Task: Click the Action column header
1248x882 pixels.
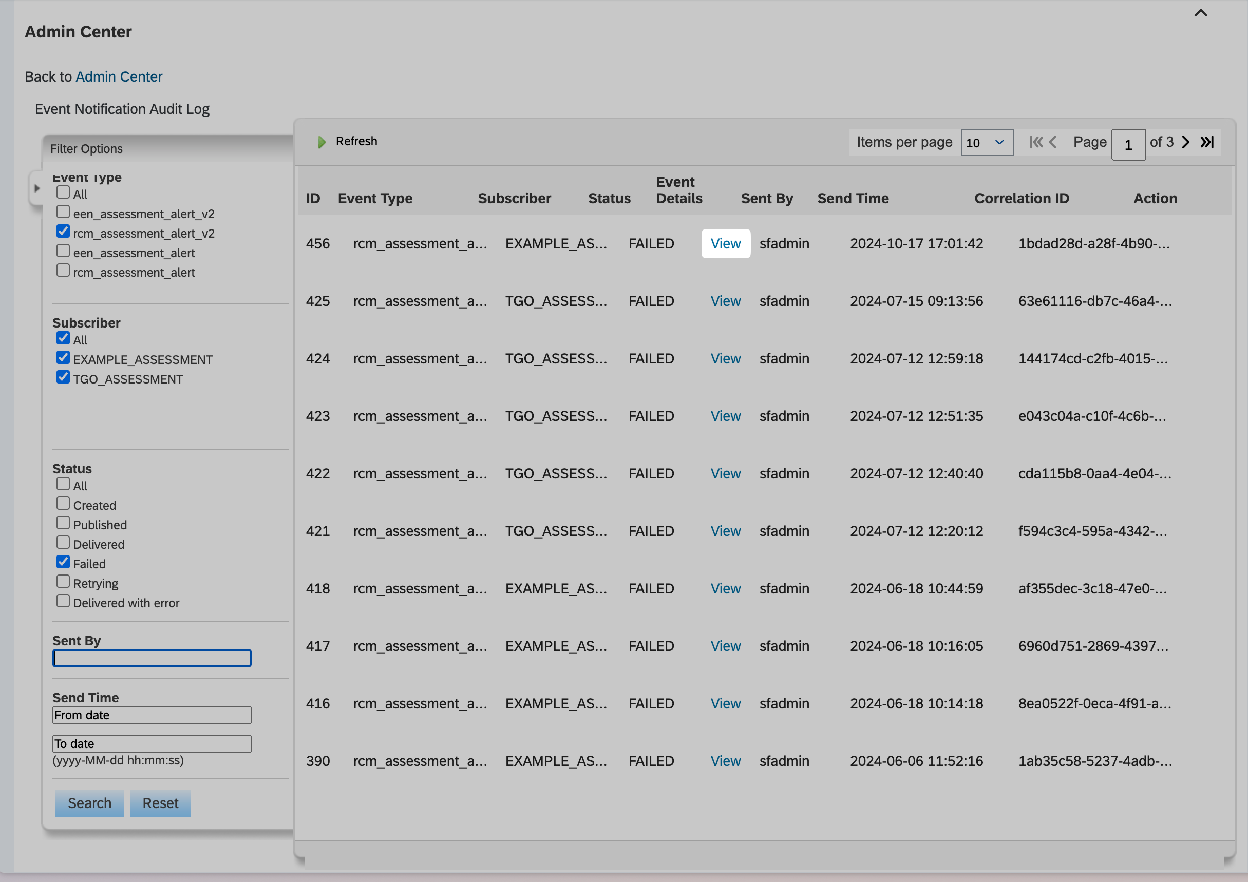Action: pyautogui.click(x=1155, y=198)
